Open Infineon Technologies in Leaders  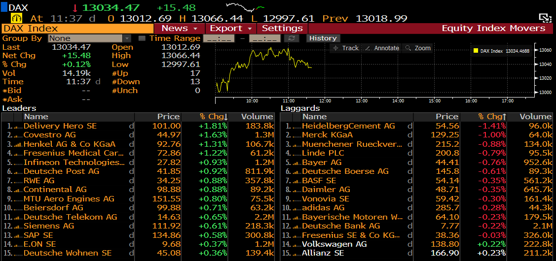(74, 163)
